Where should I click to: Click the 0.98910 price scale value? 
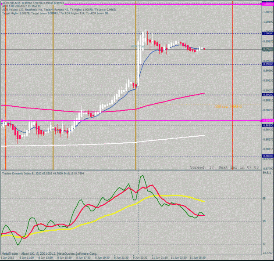coord(268,100)
